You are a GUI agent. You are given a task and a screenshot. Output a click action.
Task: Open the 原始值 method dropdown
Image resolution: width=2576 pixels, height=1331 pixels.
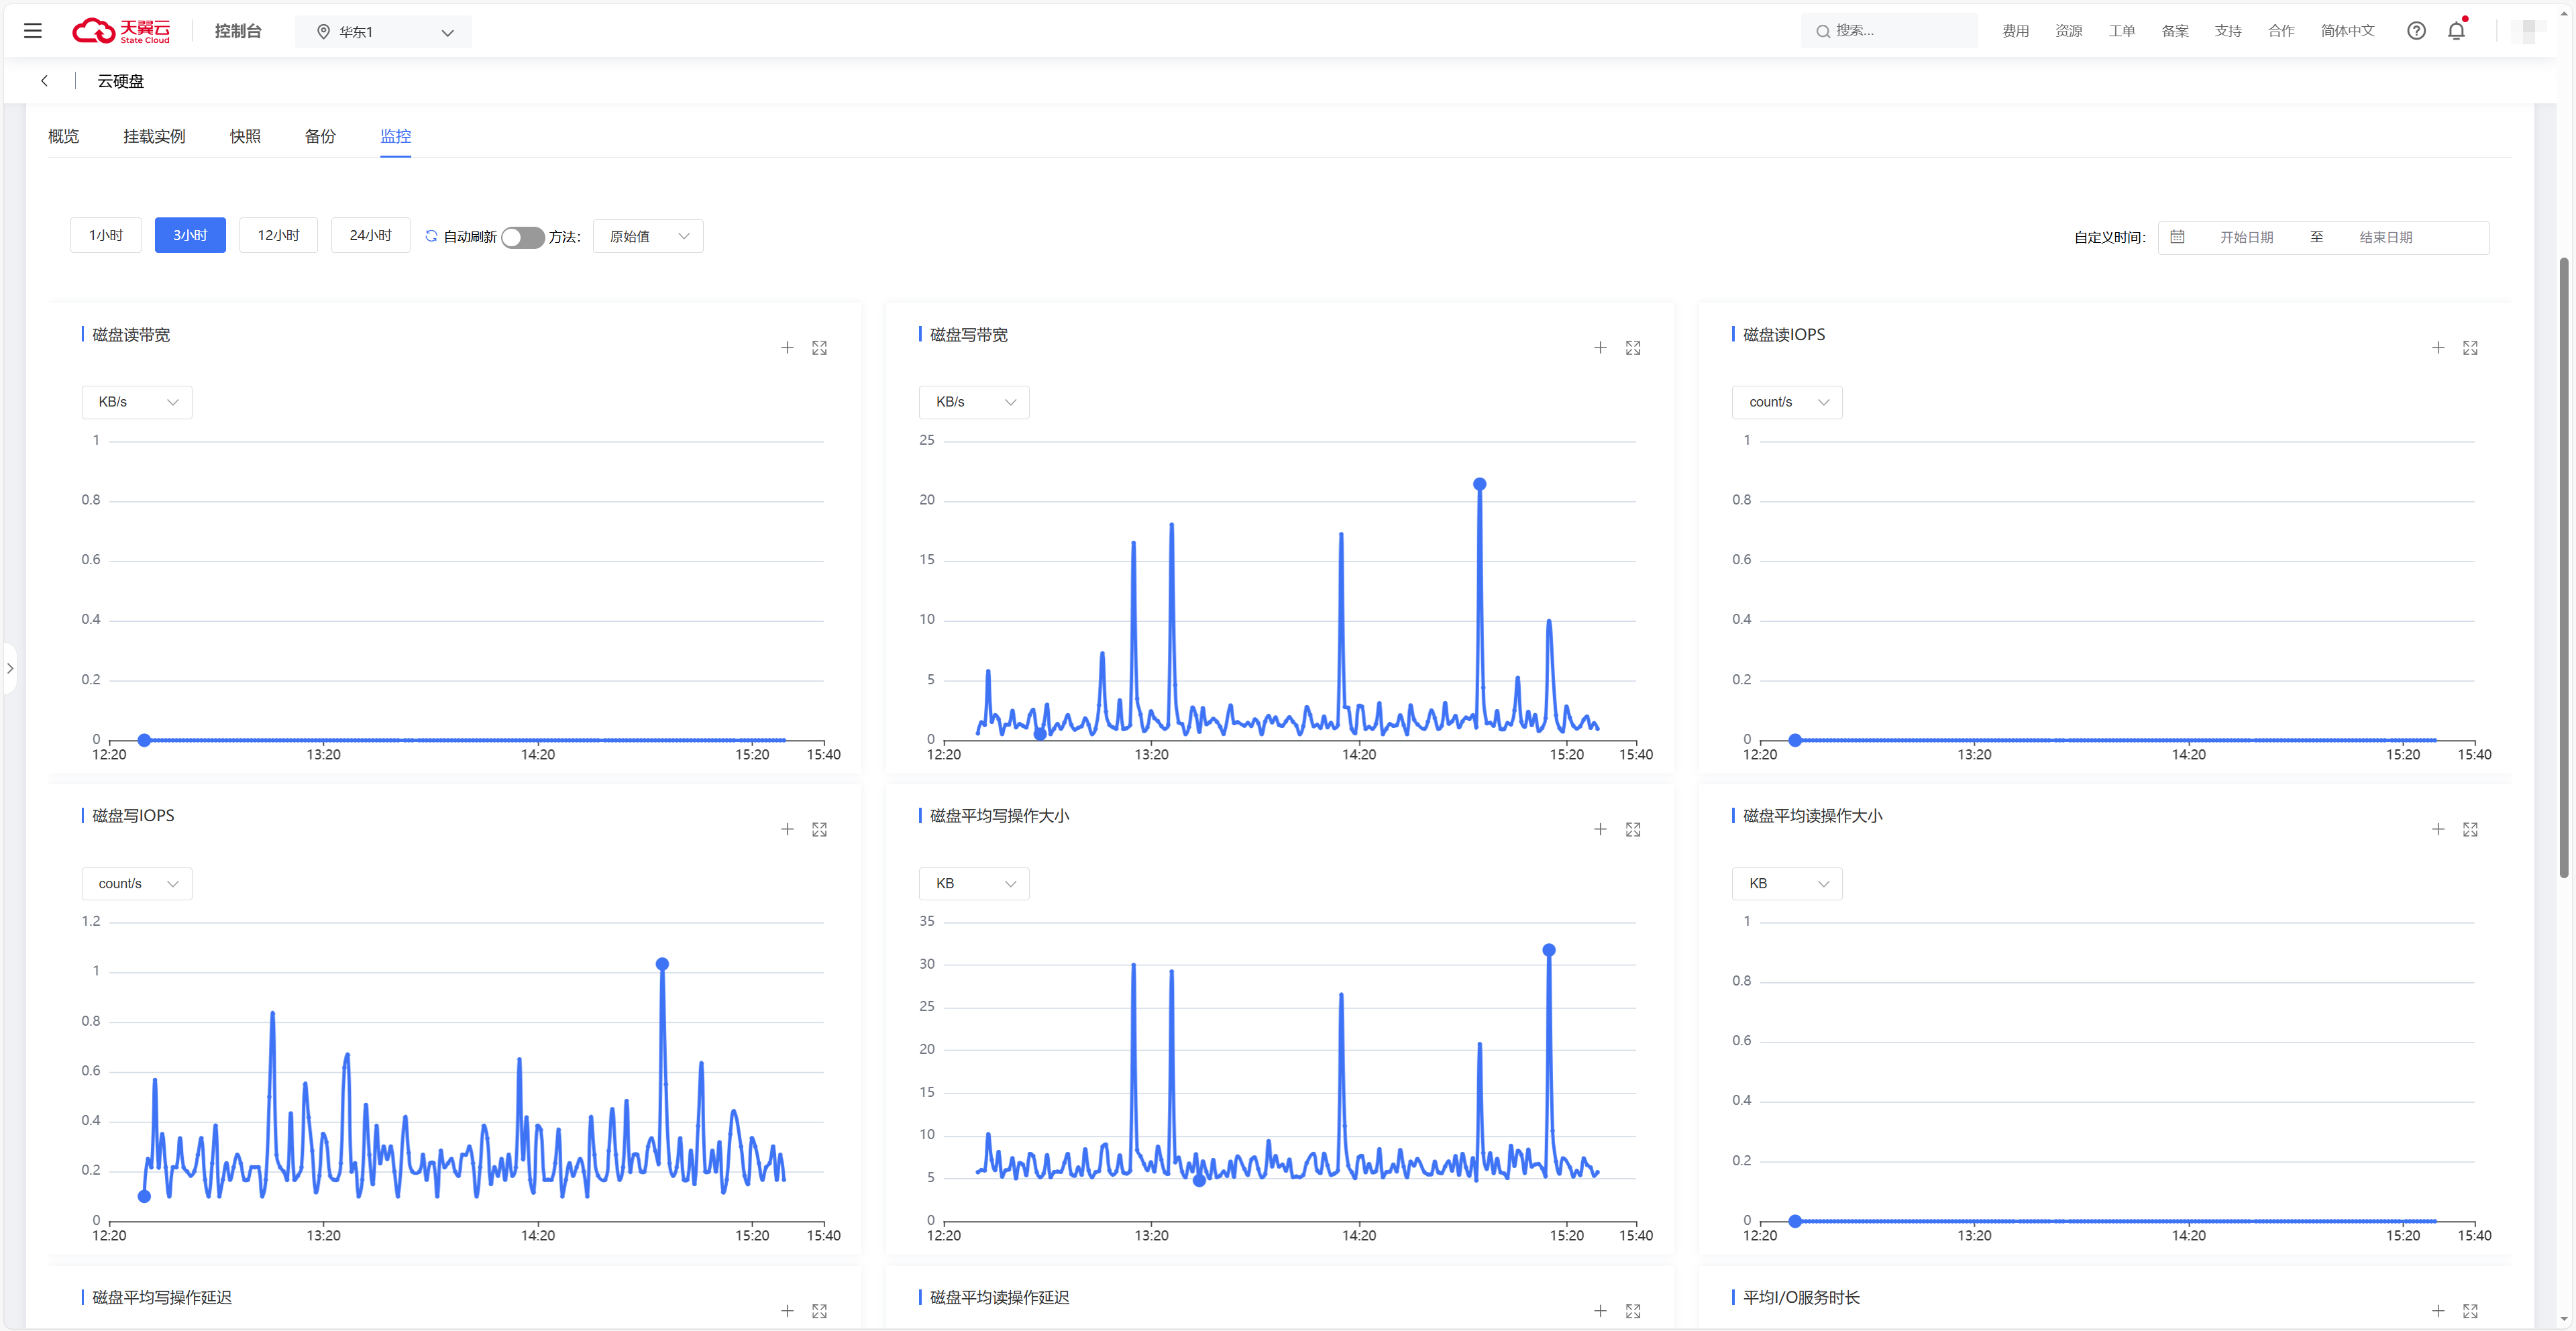click(648, 236)
